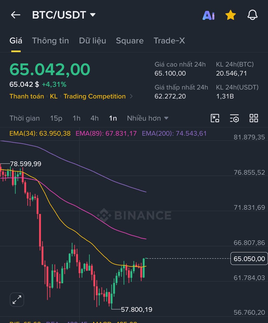Click the EMA(200) indicator label

pyautogui.click(x=174, y=133)
